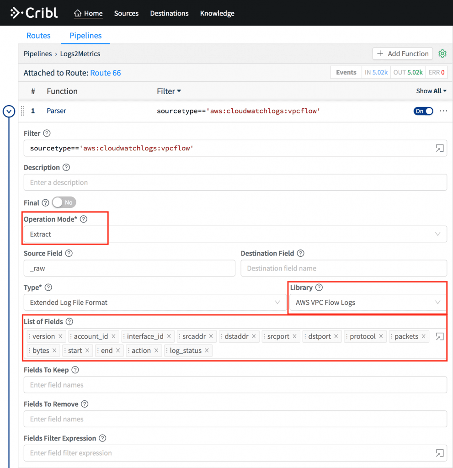Remove the srcaddr field tag
Image resolution: width=453 pixels, height=468 pixels.
[x=212, y=336]
